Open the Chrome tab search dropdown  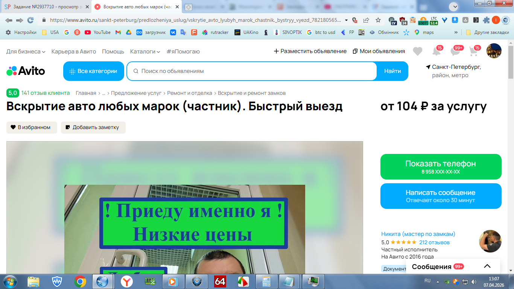pyautogui.click(x=455, y=6)
